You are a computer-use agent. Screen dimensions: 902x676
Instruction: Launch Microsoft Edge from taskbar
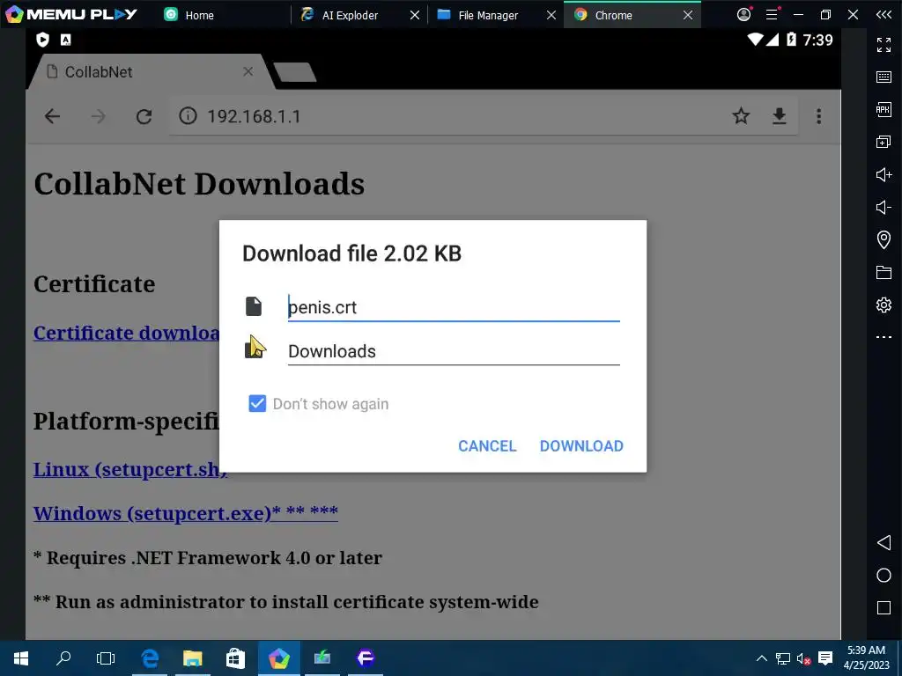coord(150,658)
